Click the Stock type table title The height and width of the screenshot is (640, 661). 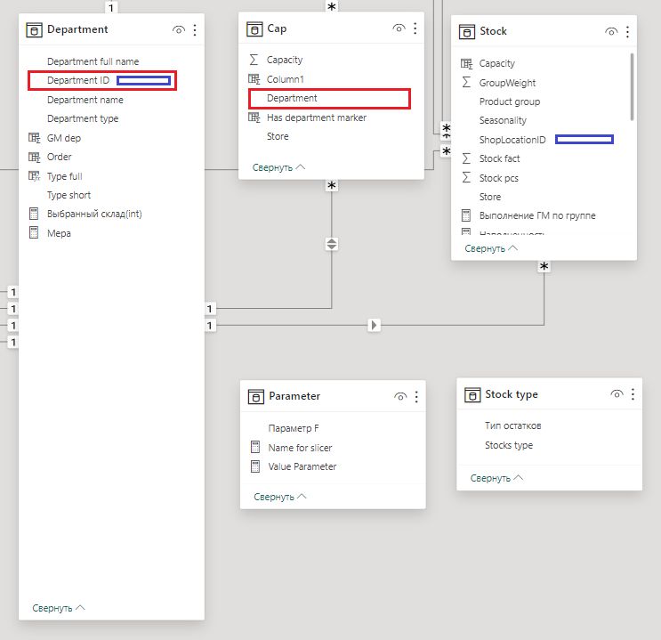click(x=511, y=394)
